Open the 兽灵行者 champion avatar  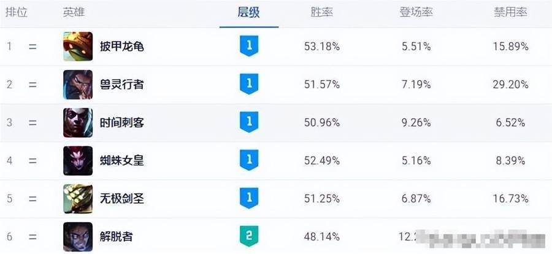coord(78,85)
